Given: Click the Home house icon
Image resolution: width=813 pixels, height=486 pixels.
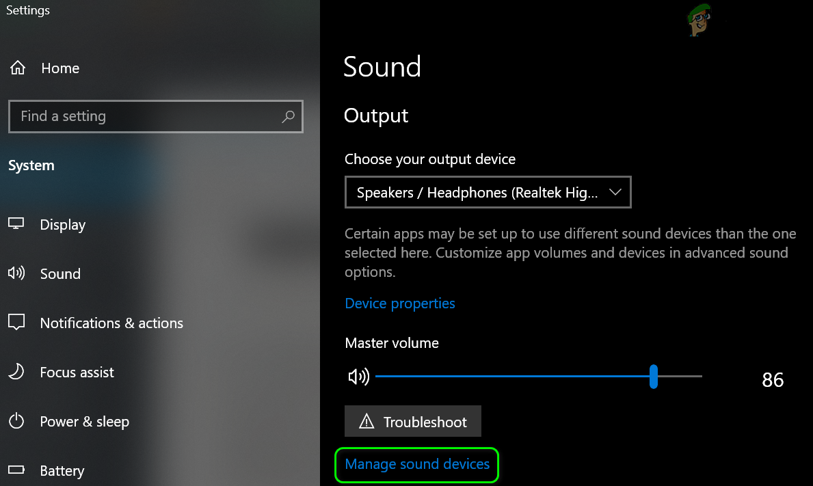Looking at the screenshot, I should click(17, 68).
